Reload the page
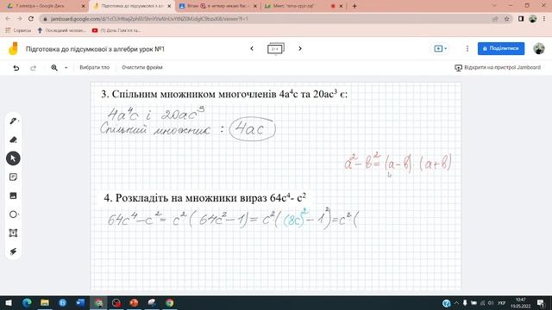552x310 pixels. click(x=31, y=19)
